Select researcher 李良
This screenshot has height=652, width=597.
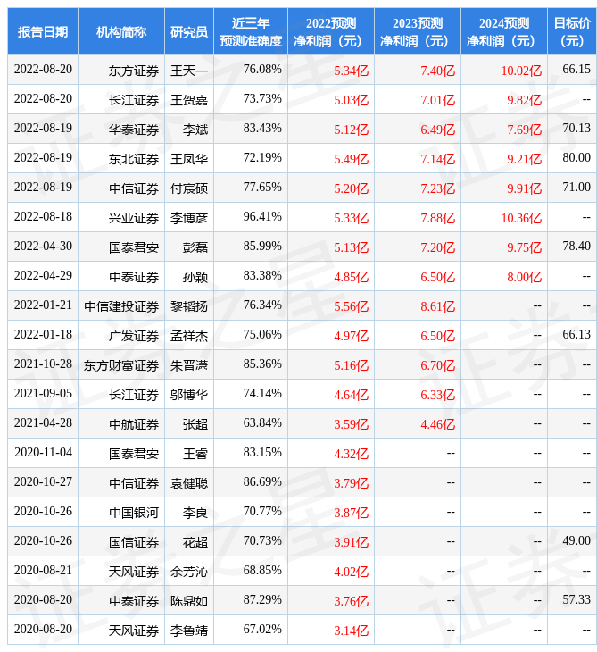[x=195, y=514]
